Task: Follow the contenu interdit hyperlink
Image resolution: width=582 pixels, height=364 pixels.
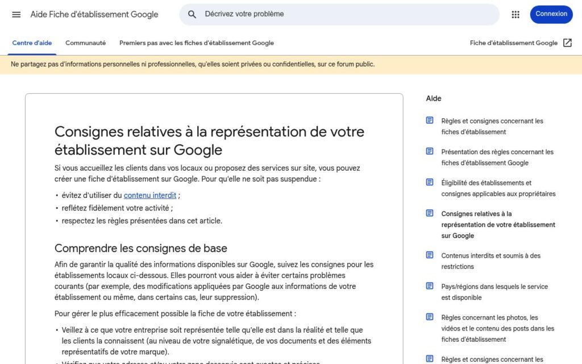Action: click(150, 196)
